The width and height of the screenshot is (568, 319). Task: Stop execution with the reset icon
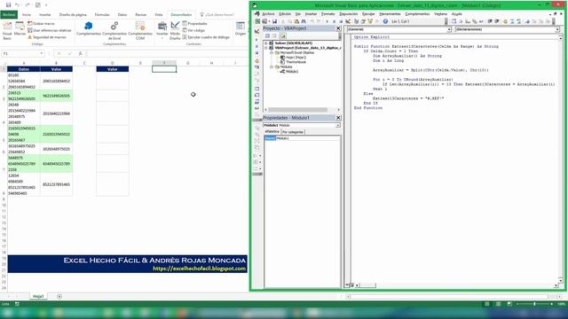point(341,21)
